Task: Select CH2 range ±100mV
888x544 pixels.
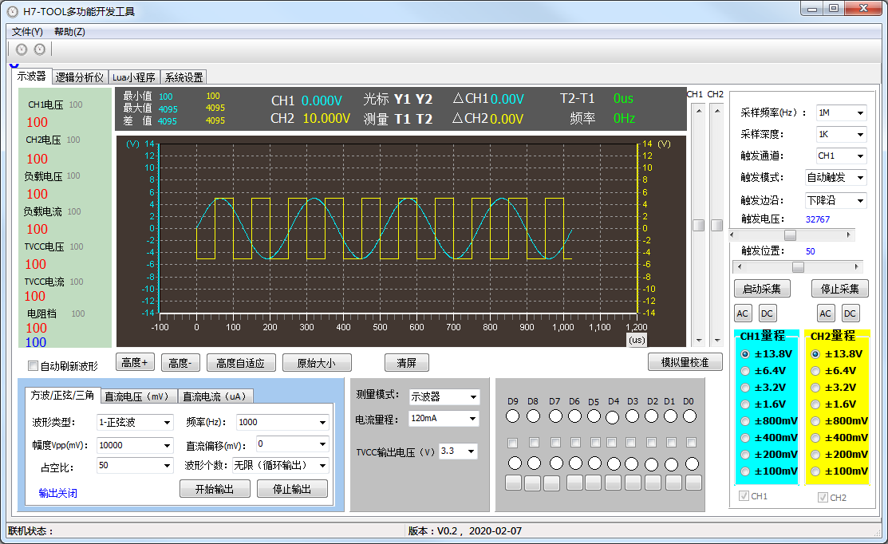Action: [815, 471]
